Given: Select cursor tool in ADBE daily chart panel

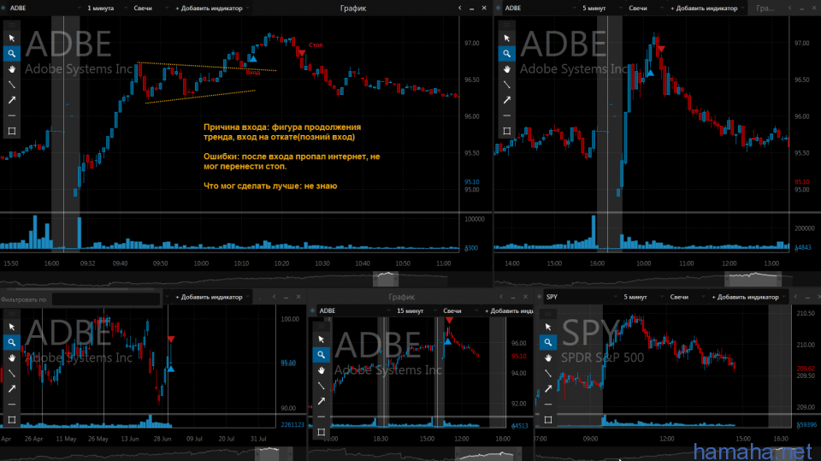Looking at the screenshot, I should click(11, 327).
